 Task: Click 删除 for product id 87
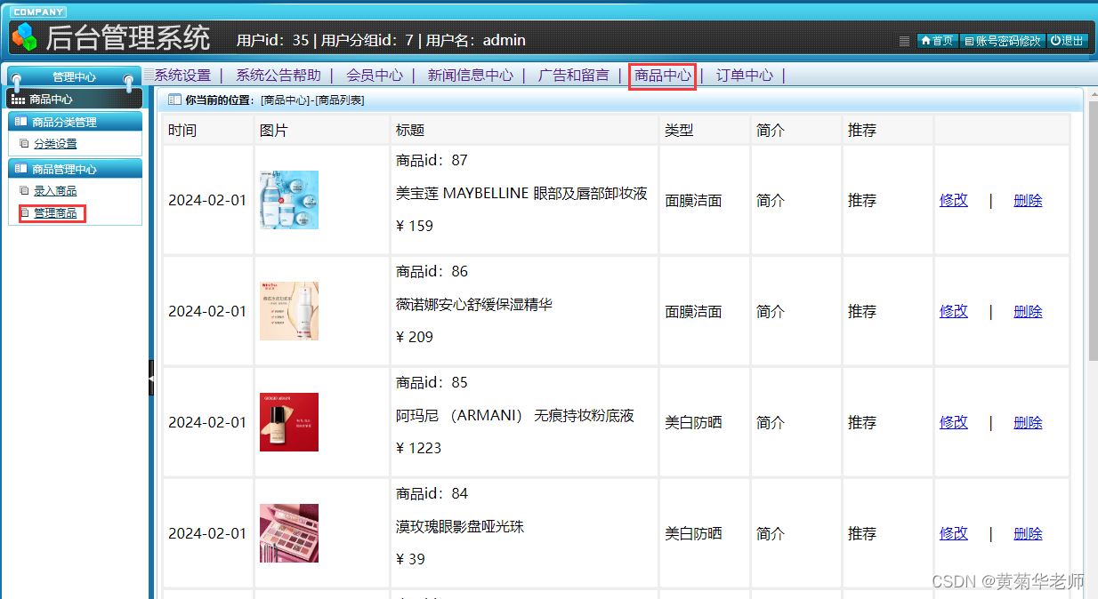pyautogui.click(x=1028, y=200)
